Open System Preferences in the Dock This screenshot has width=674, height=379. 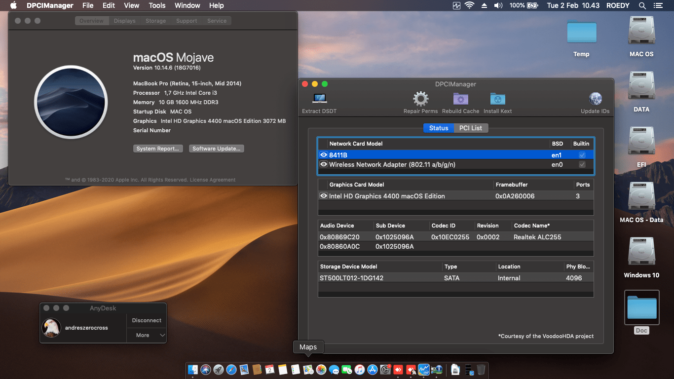point(385,369)
